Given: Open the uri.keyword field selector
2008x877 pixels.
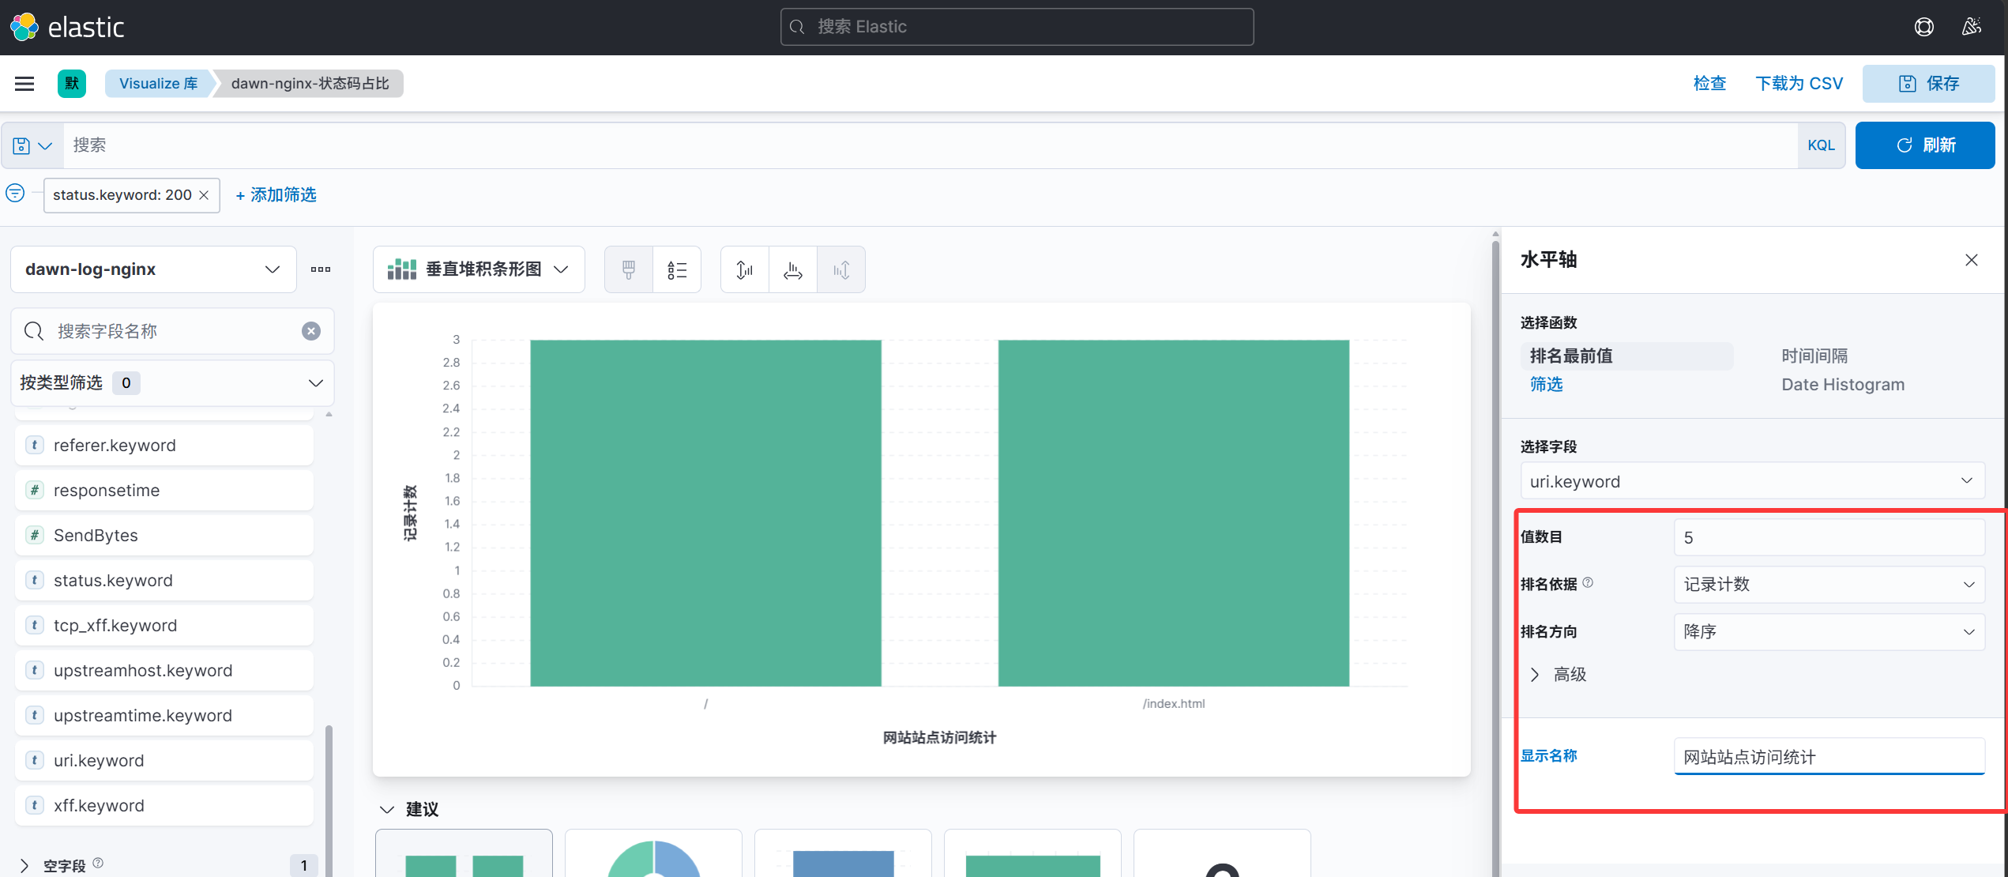Looking at the screenshot, I should 1752,481.
